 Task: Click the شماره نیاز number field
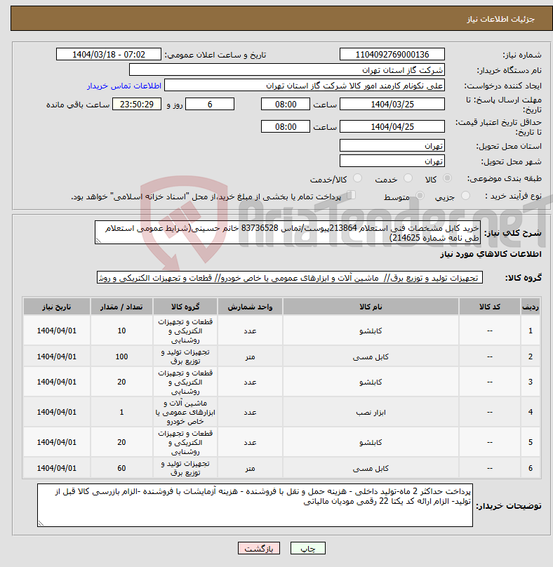tap(392, 55)
